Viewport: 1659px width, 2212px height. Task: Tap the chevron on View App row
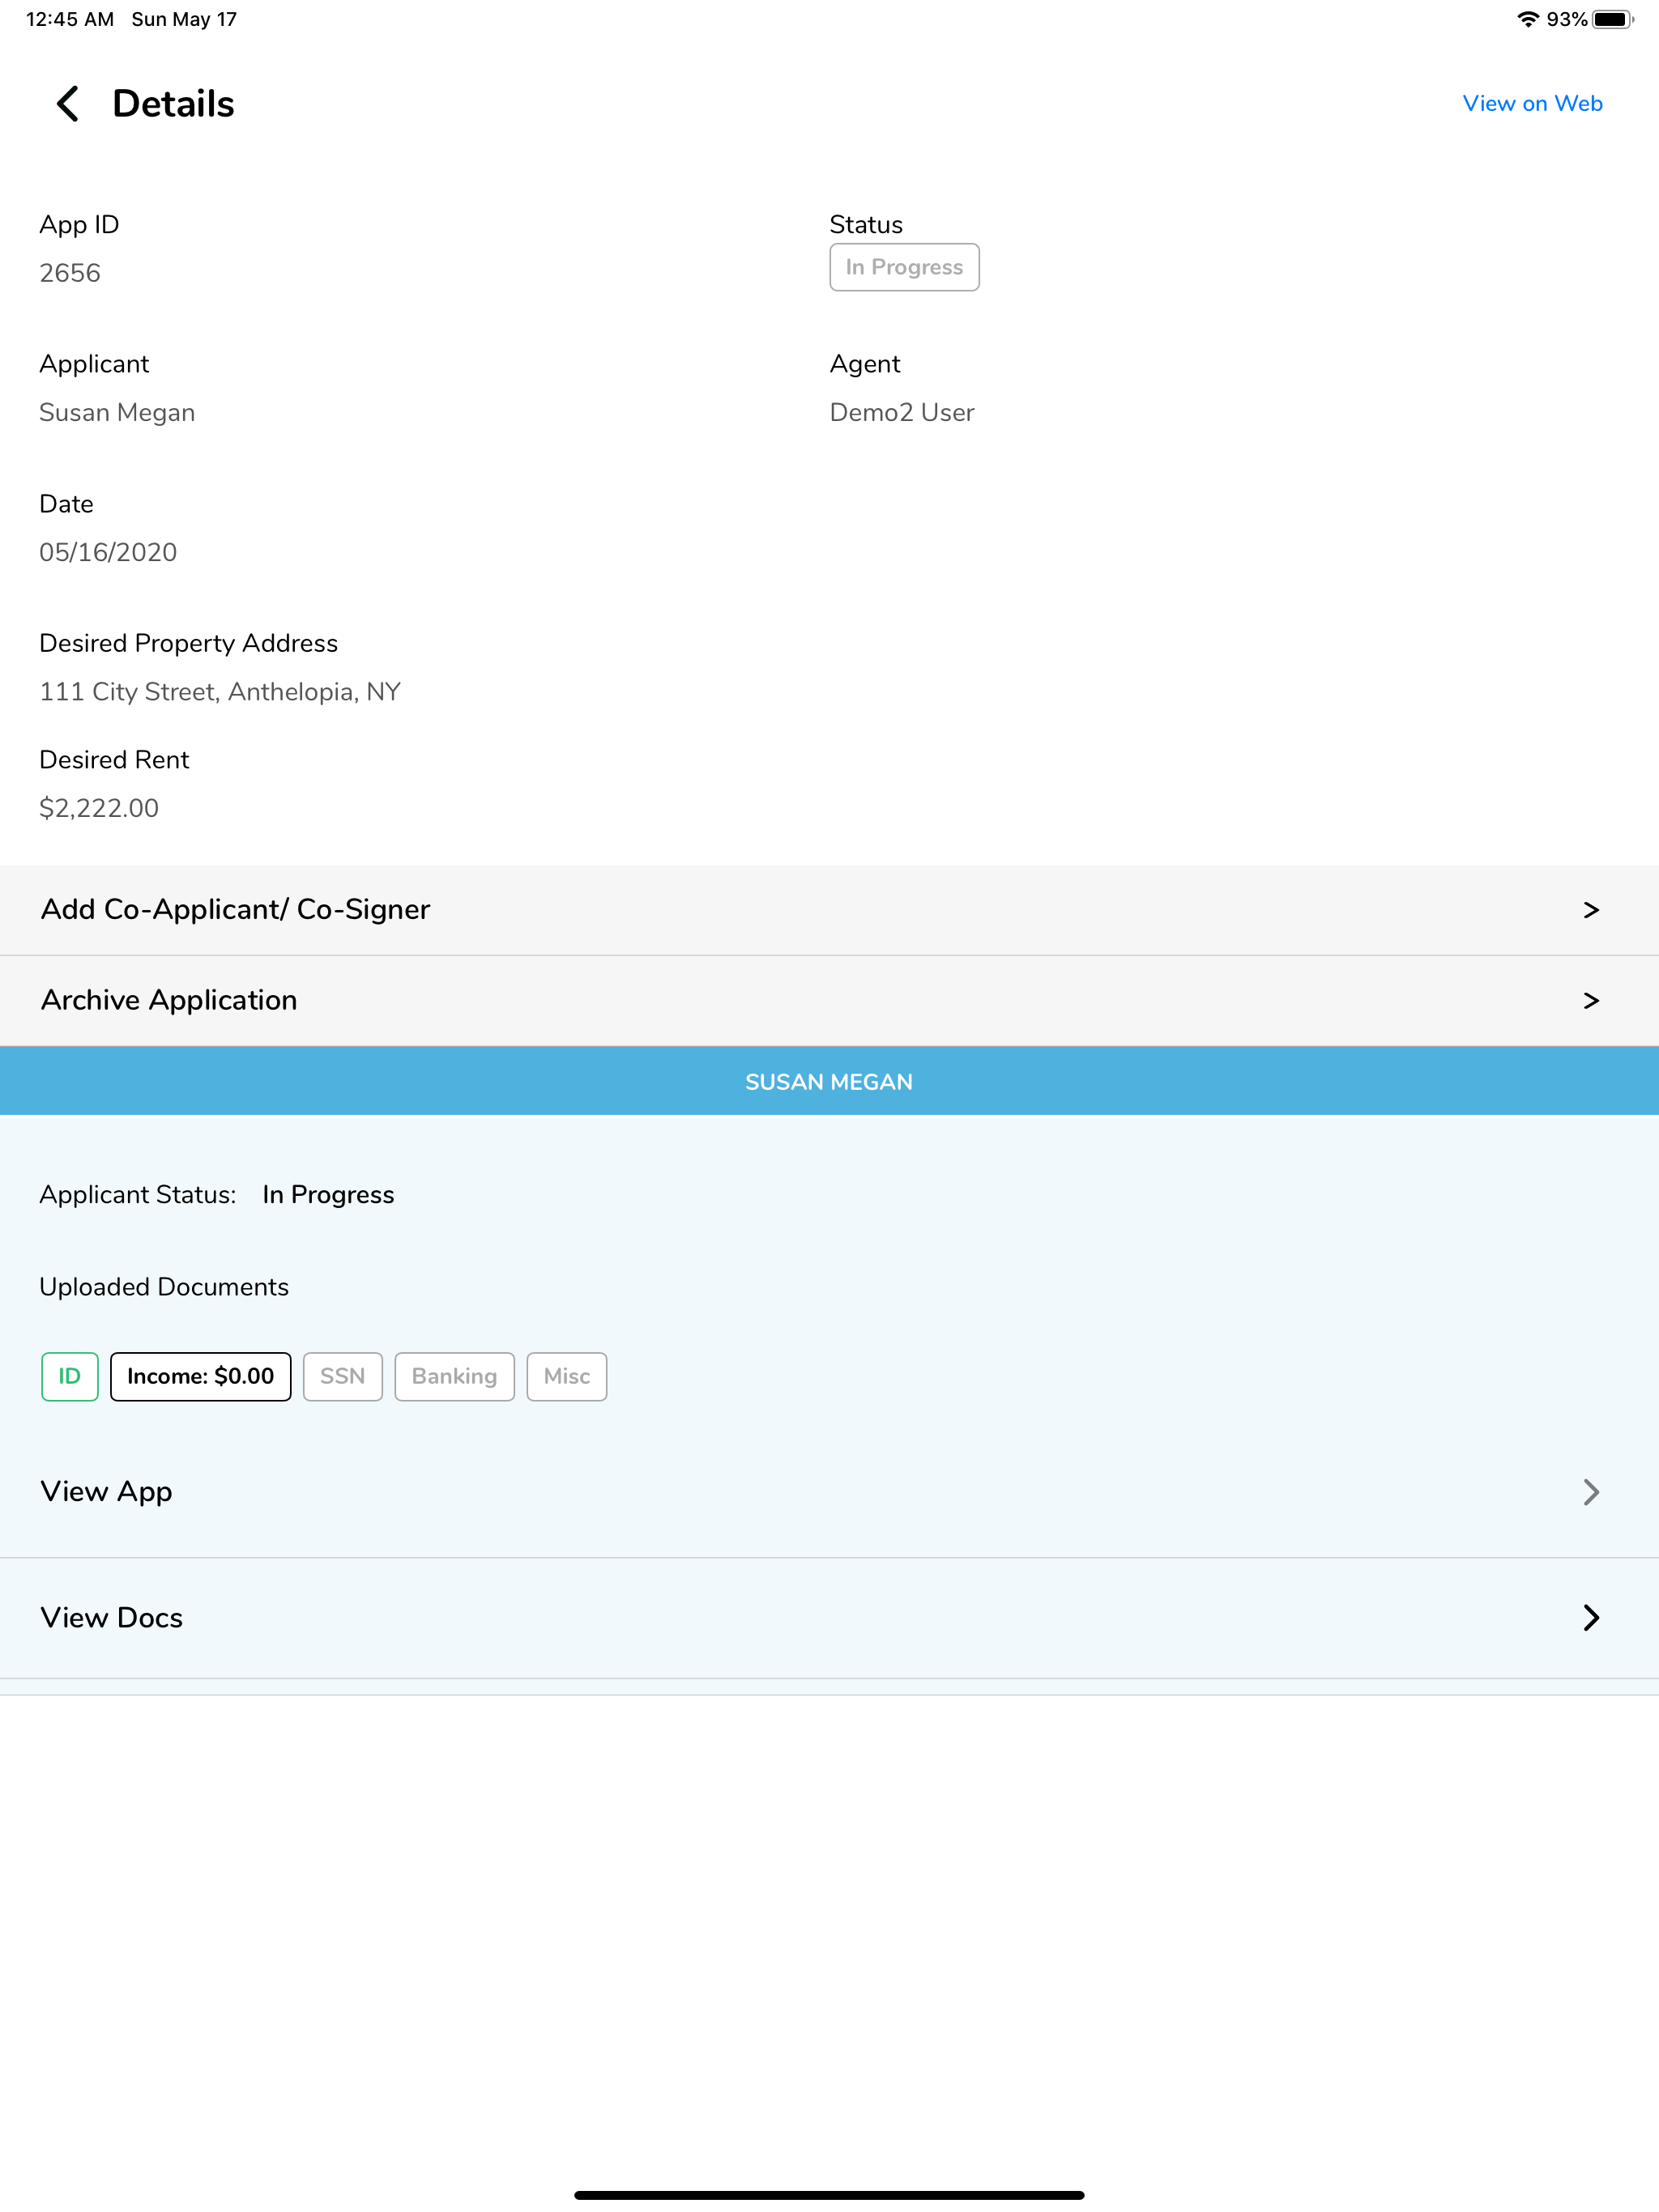[x=1591, y=1491]
